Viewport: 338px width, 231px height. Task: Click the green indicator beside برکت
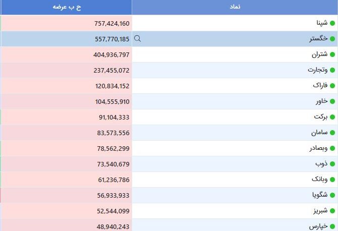(x=332, y=117)
